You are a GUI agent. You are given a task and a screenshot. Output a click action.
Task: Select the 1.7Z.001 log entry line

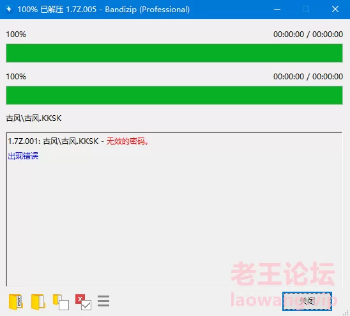(79, 141)
